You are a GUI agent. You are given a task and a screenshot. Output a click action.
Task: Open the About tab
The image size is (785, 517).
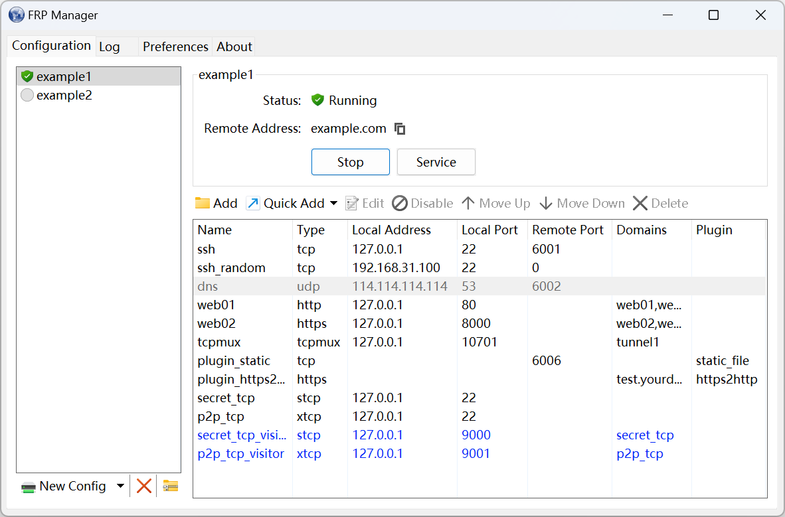[x=234, y=46]
